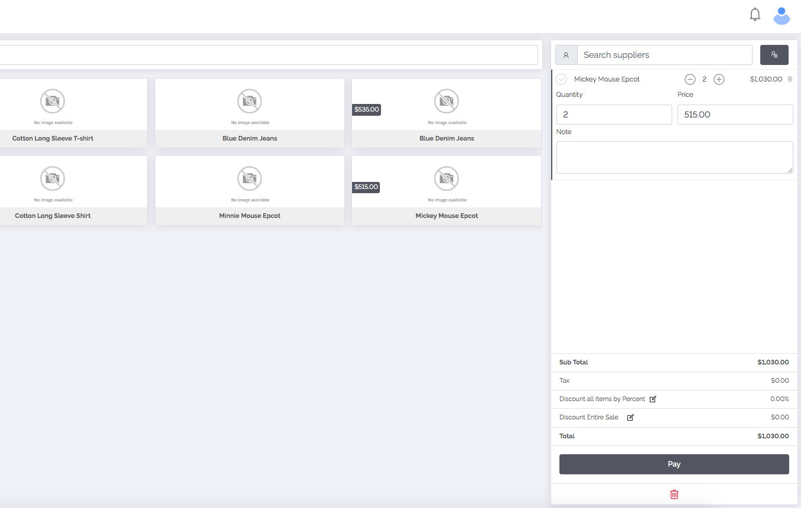The image size is (801, 508).
Task: Click the Note text area
Action: (674, 157)
